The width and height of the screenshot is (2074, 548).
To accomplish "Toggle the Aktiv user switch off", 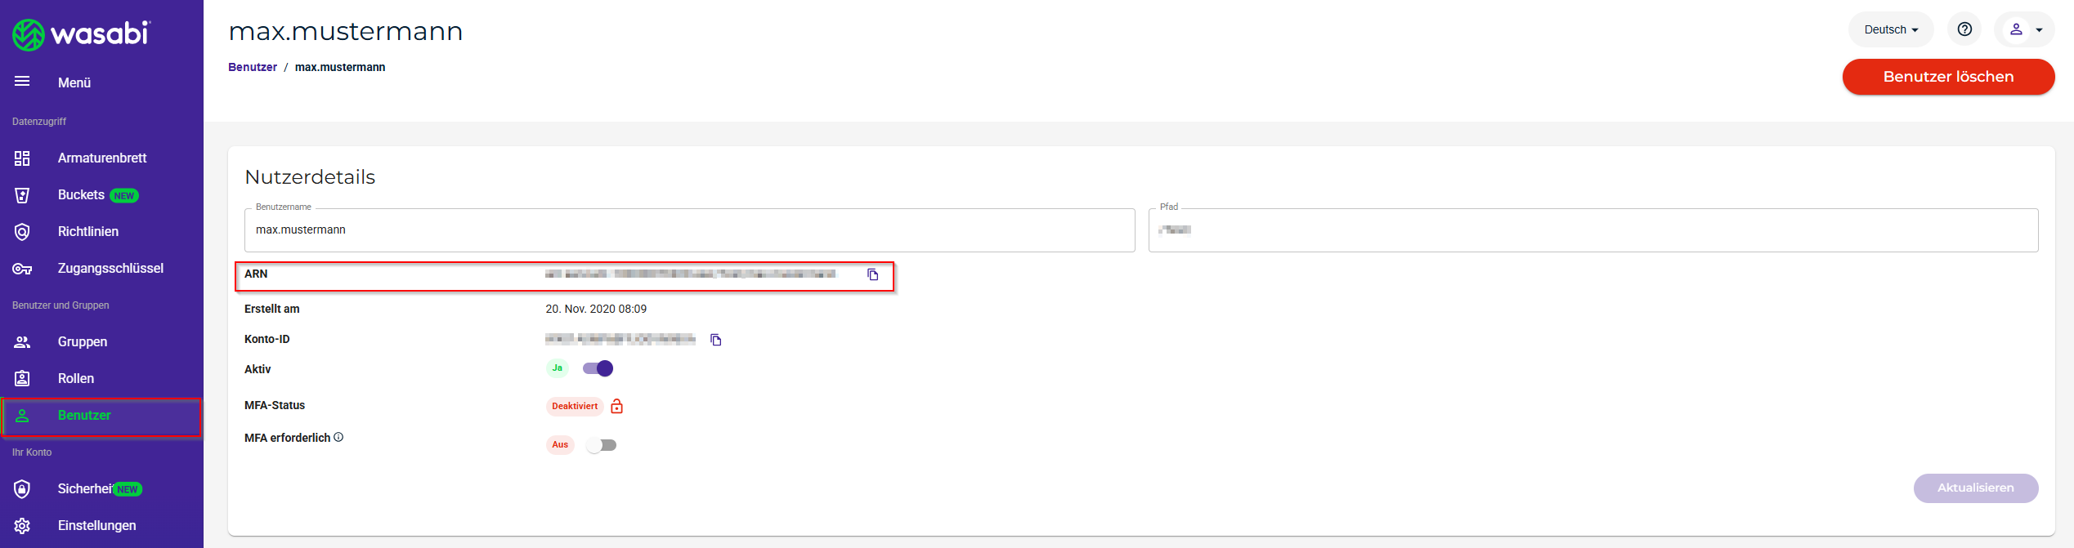I will click(x=598, y=368).
